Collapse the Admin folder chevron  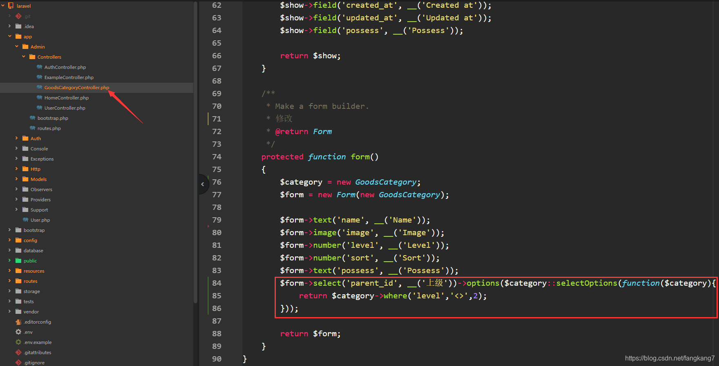coord(17,46)
